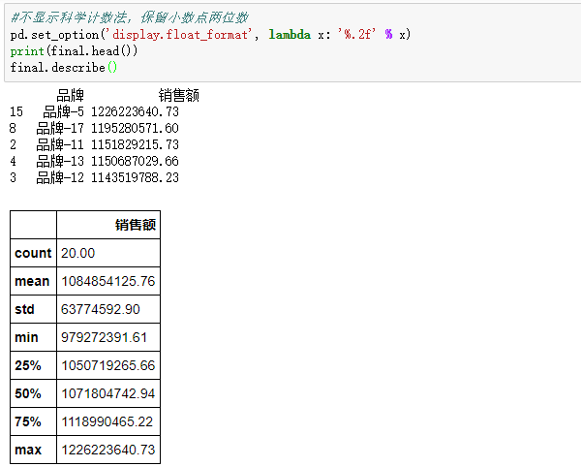
Task: Click the 销售额 header in printed output
Action: coord(179,95)
